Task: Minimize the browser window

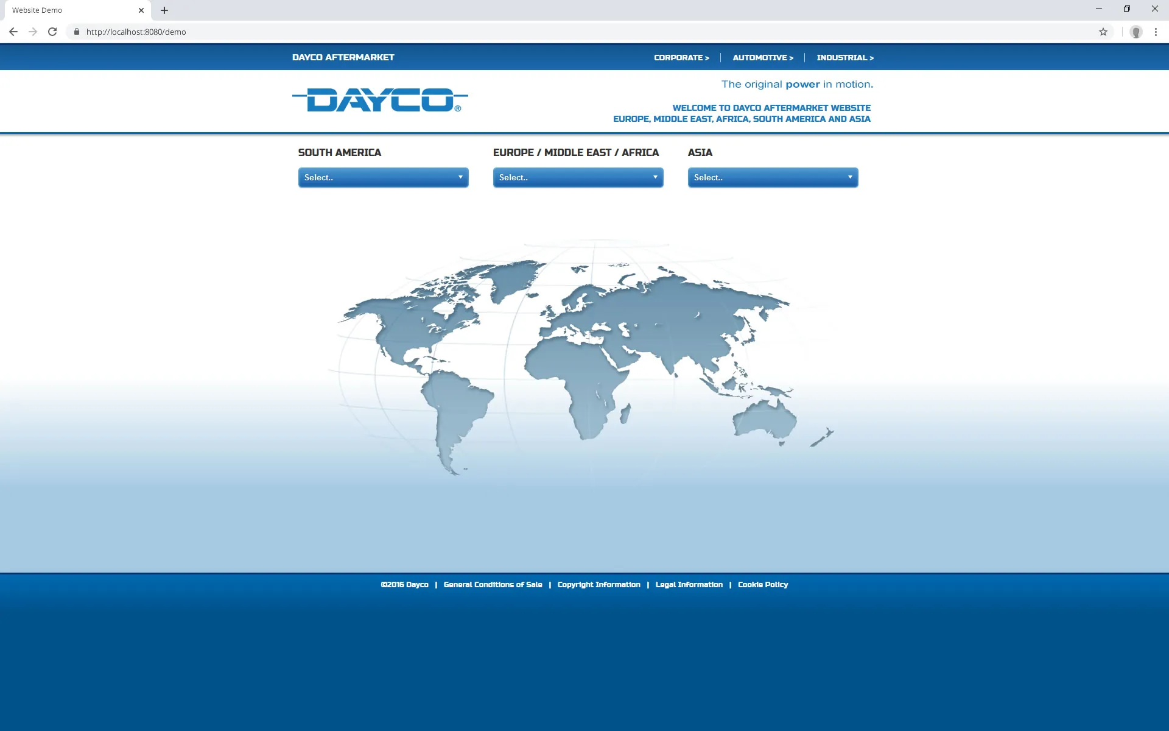Action: pyautogui.click(x=1099, y=9)
